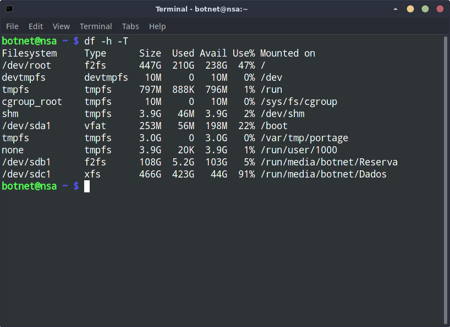Click the '47%' usage value
This screenshot has width=450, height=327.
coord(246,65)
